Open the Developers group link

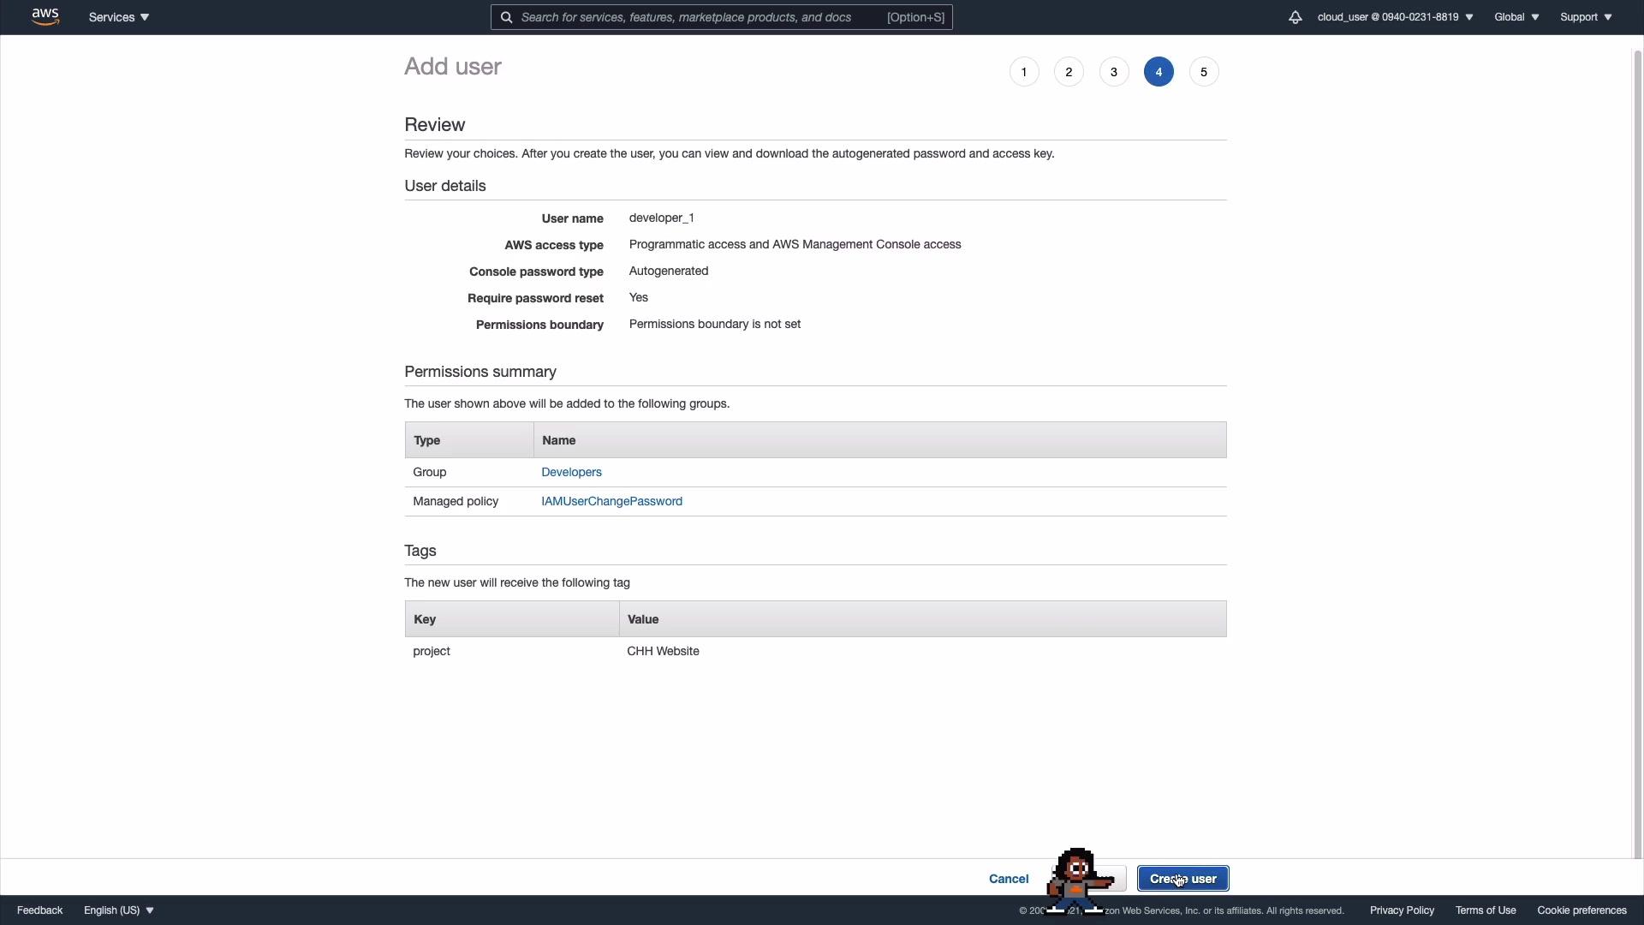[571, 472]
